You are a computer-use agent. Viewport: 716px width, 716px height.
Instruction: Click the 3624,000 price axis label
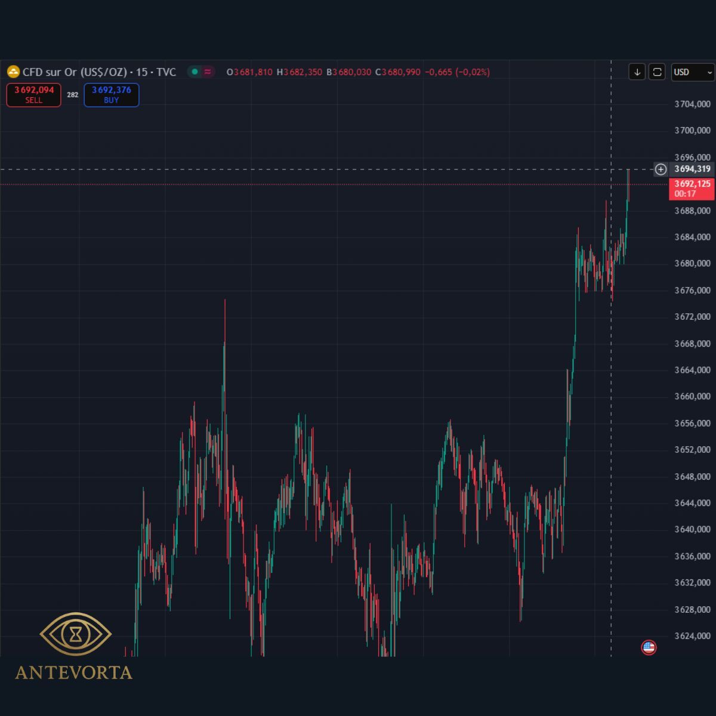coord(692,636)
